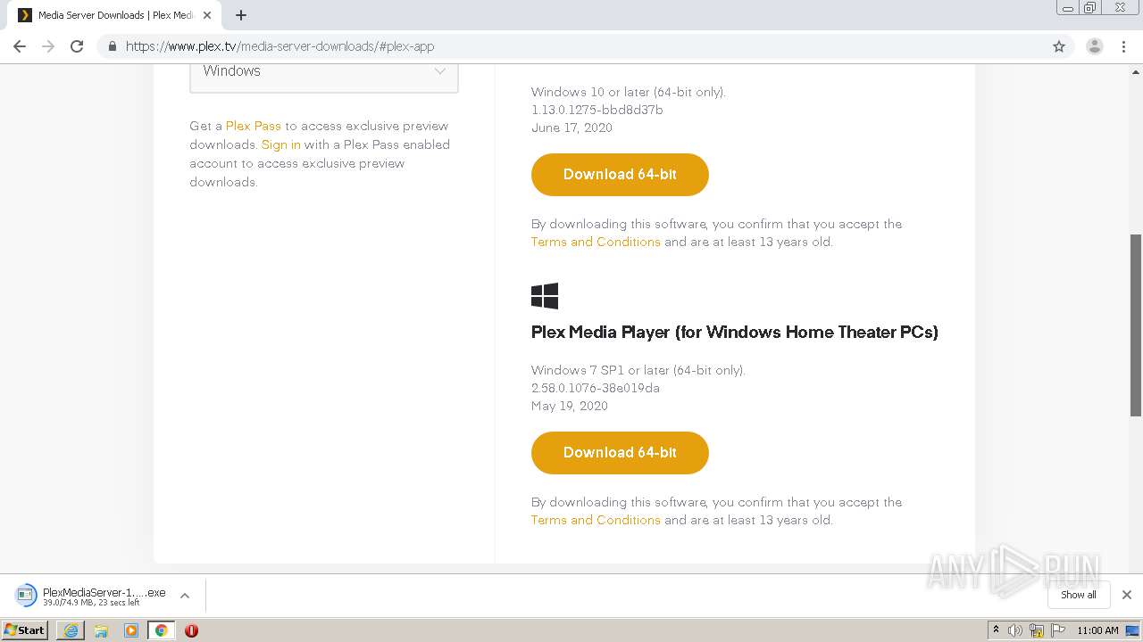Image resolution: width=1143 pixels, height=642 pixels.
Task: Show hidden system tray icons
Action: [x=996, y=630]
